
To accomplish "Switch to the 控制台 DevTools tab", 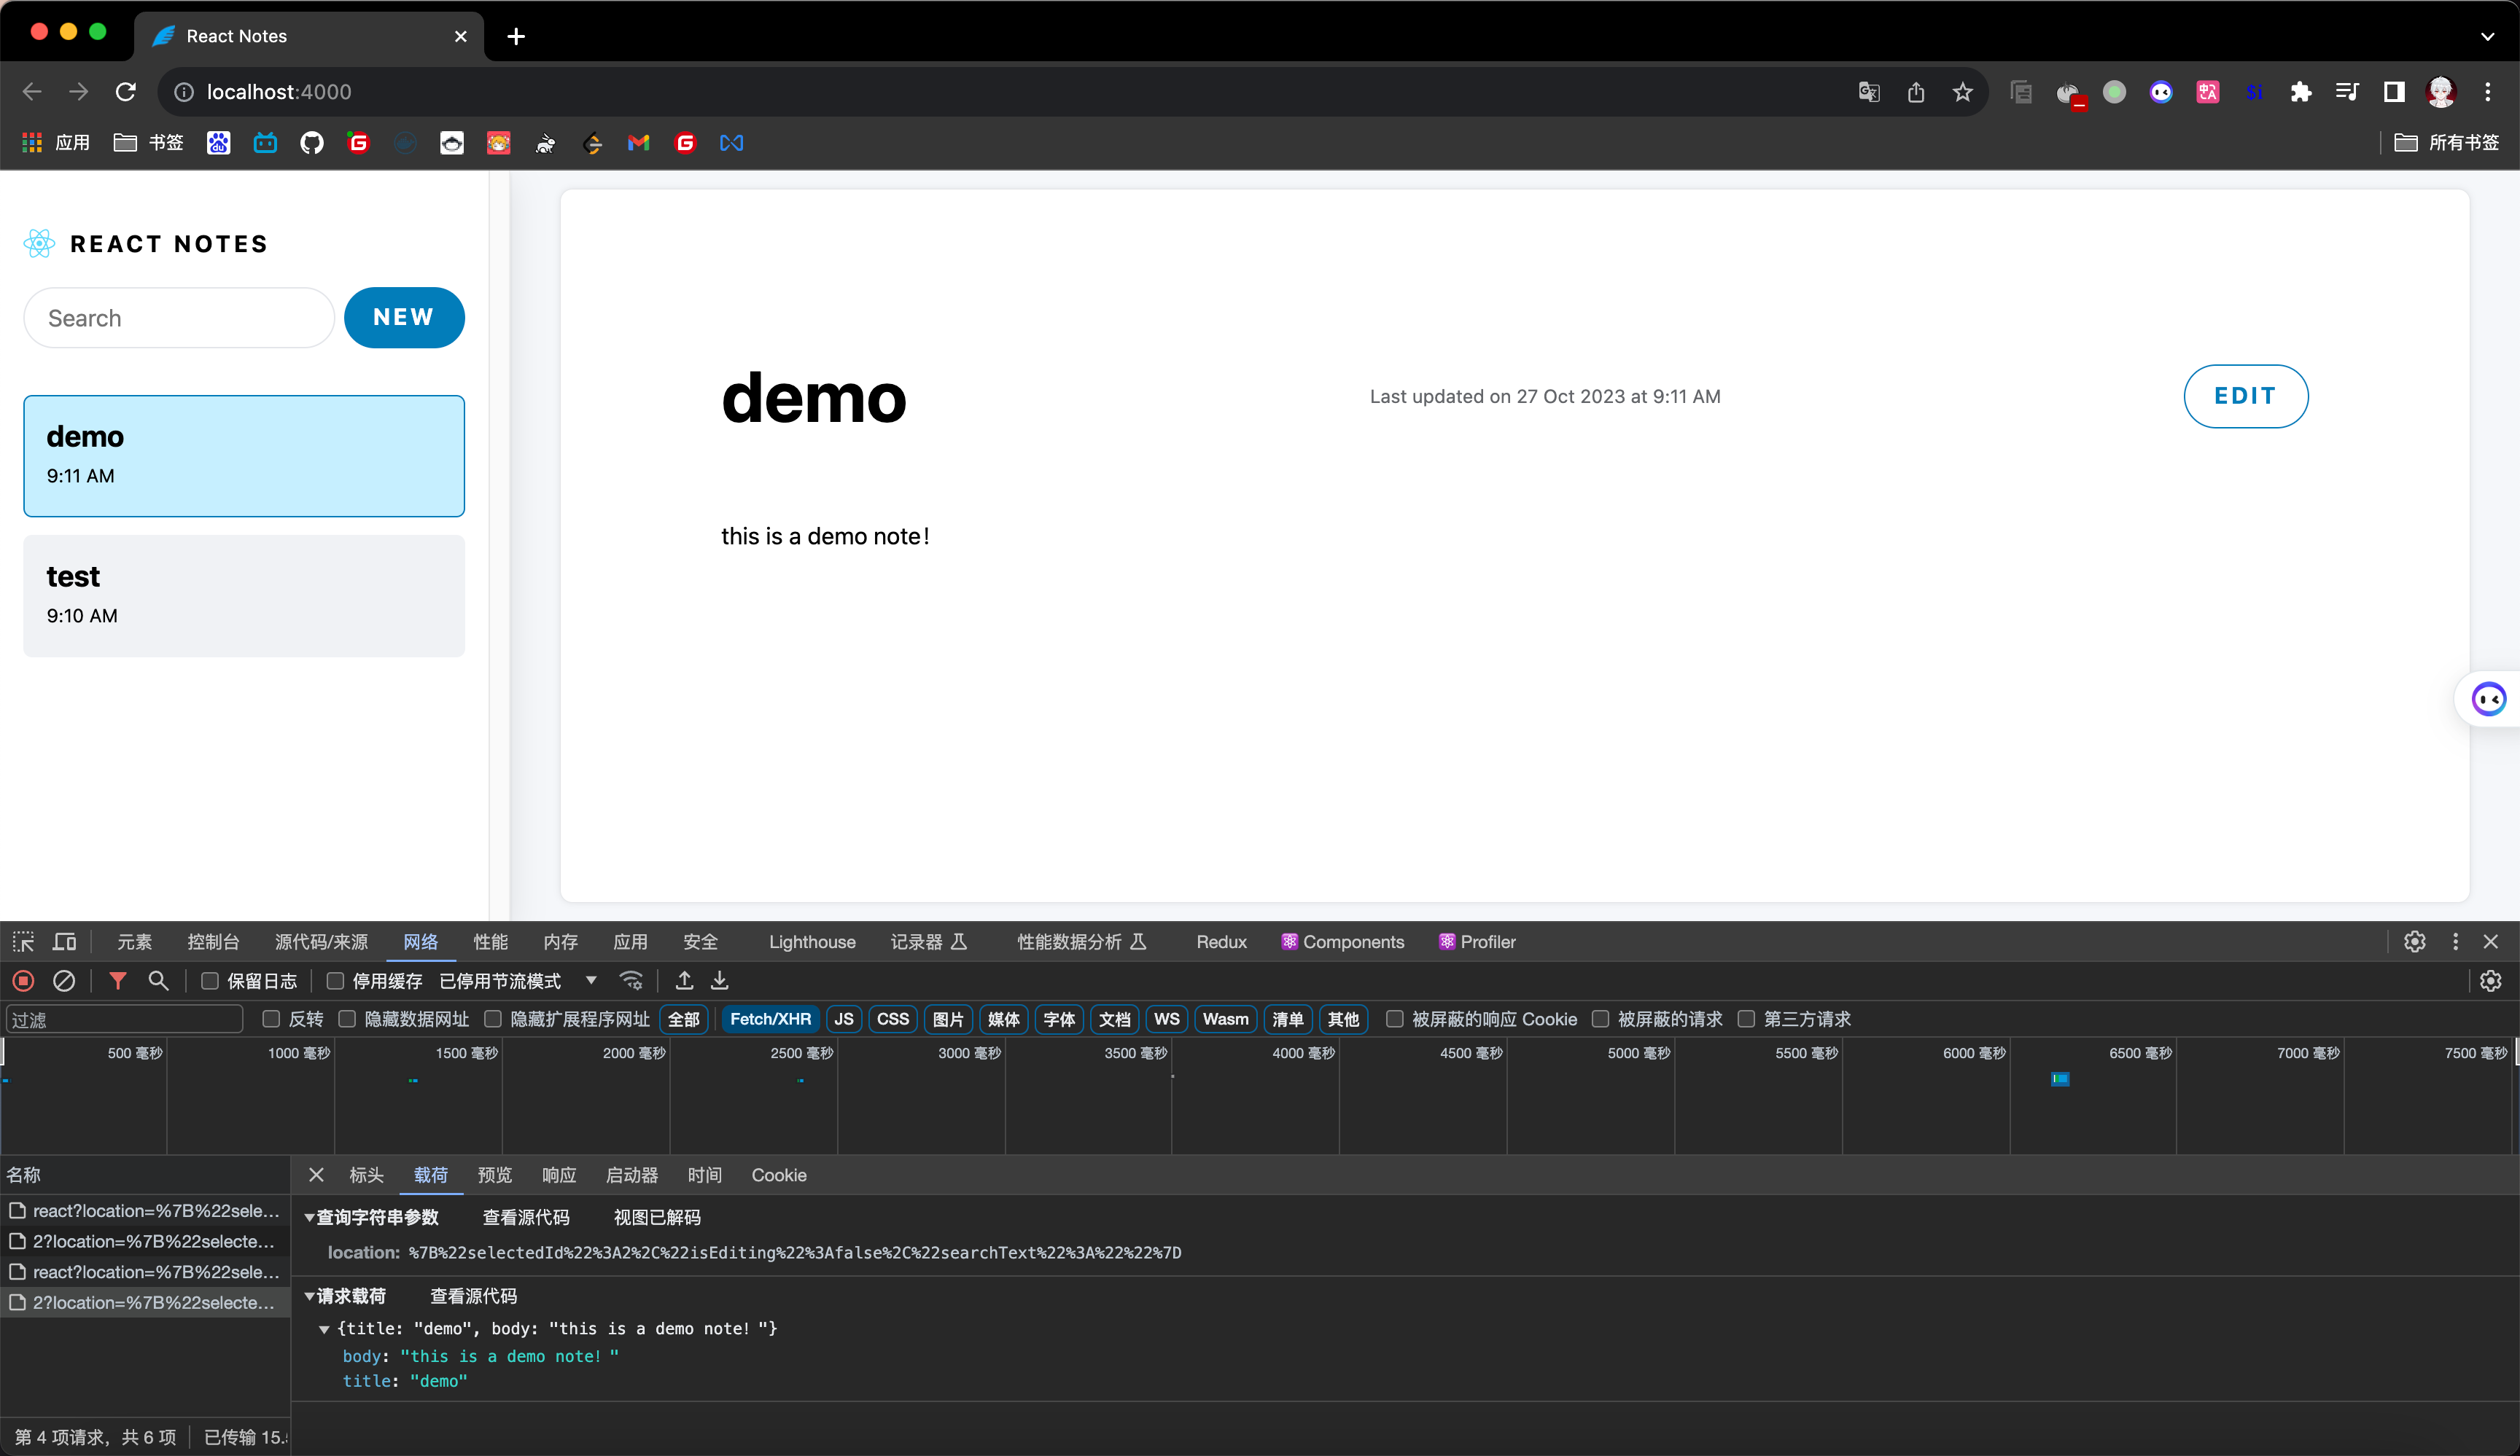I will click(213, 942).
